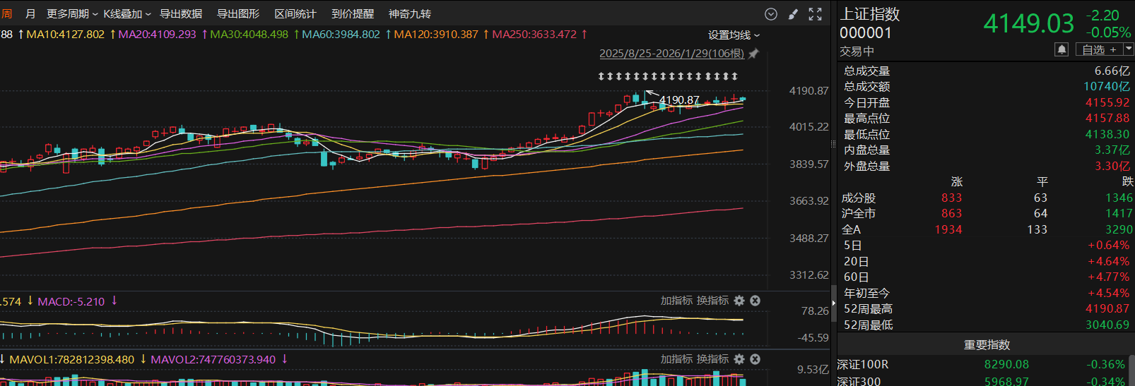
Task: Click current price 4149.03
Action: [1028, 24]
